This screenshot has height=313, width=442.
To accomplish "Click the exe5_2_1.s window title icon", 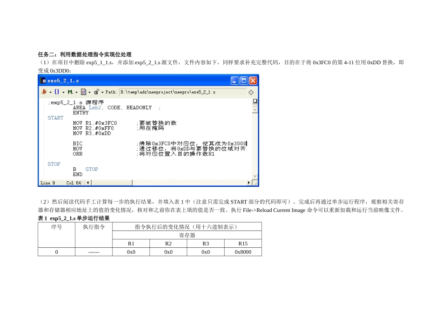I will pyautogui.click(x=43, y=81).
